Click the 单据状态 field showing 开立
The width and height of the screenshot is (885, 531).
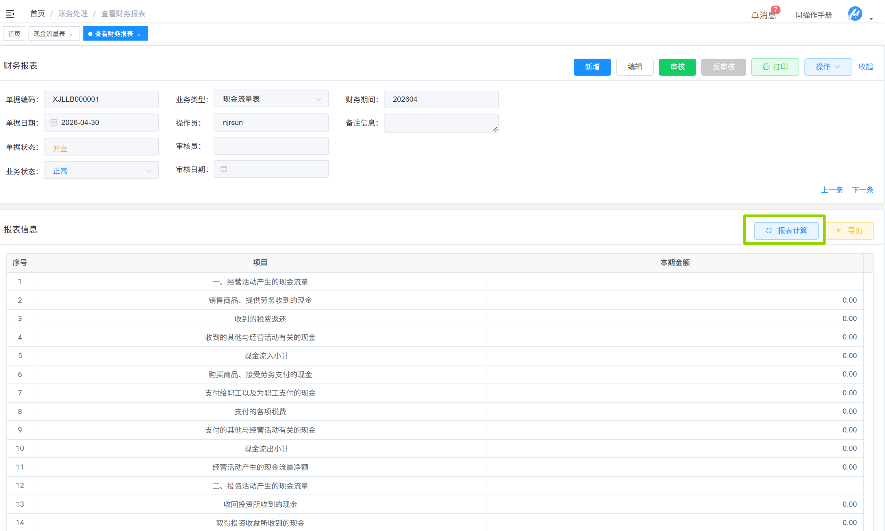(101, 147)
